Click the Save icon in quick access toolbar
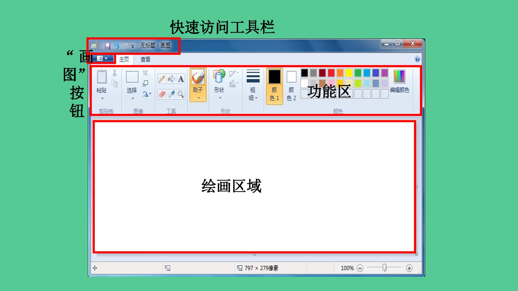The height and width of the screenshot is (291, 518). click(107, 46)
